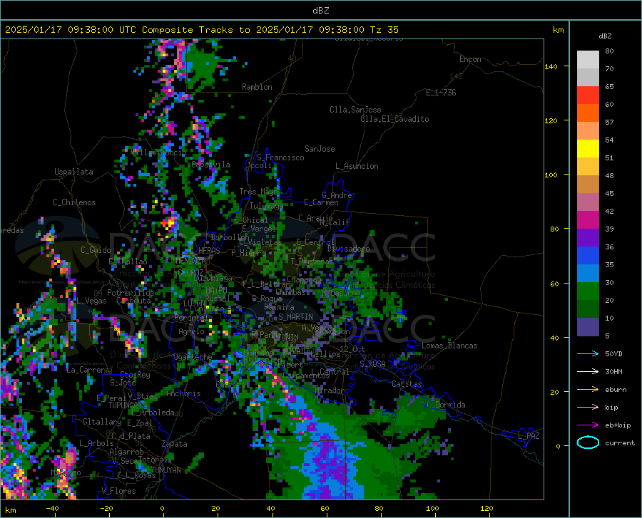Click the SanJose place label
Viewport: 642px width, 518px height.
pyautogui.click(x=320, y=149)
